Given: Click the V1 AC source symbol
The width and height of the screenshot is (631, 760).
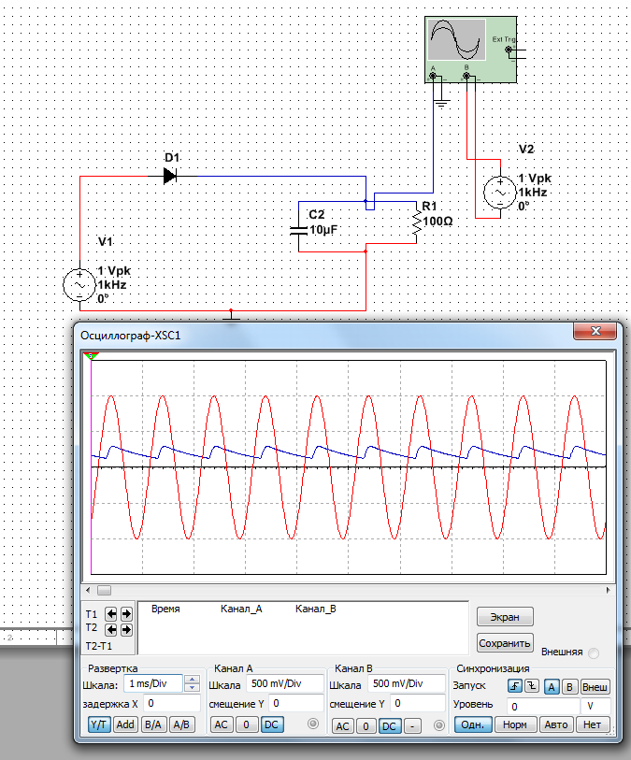Looking at the screenshot, I should [x=76, y=284].
